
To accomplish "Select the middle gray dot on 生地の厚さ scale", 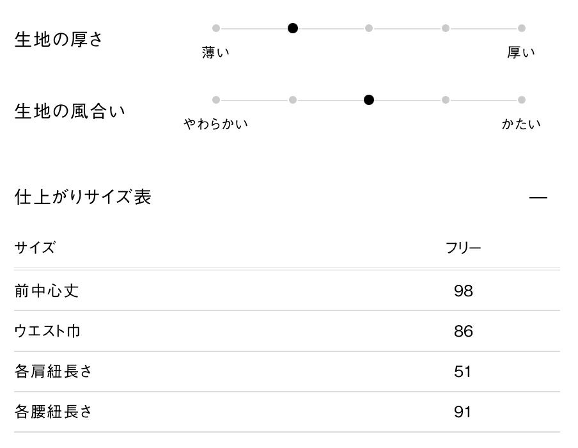I will tap(369, 28).
